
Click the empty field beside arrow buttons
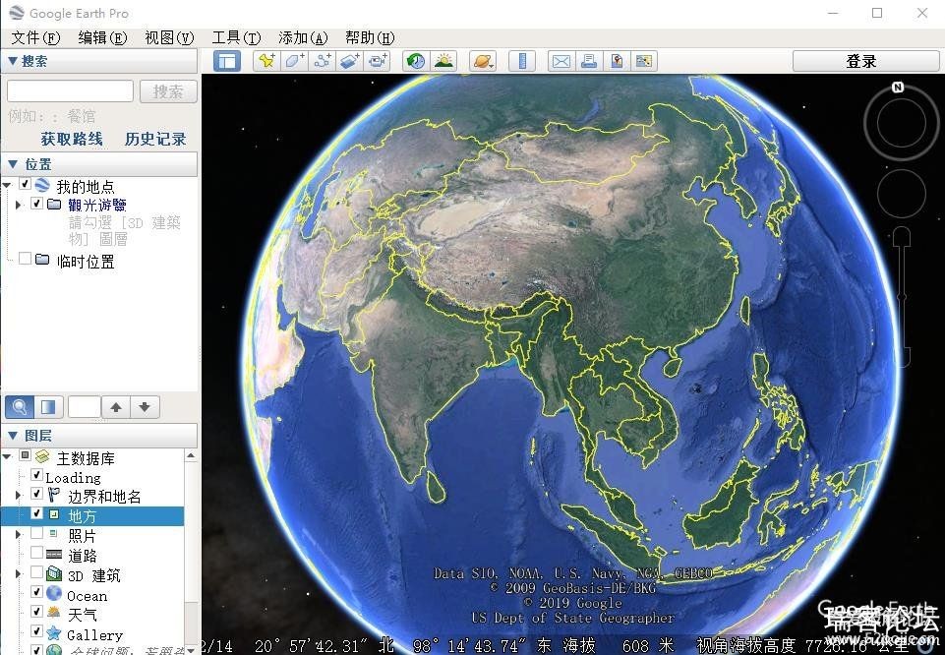click(84, 407)
